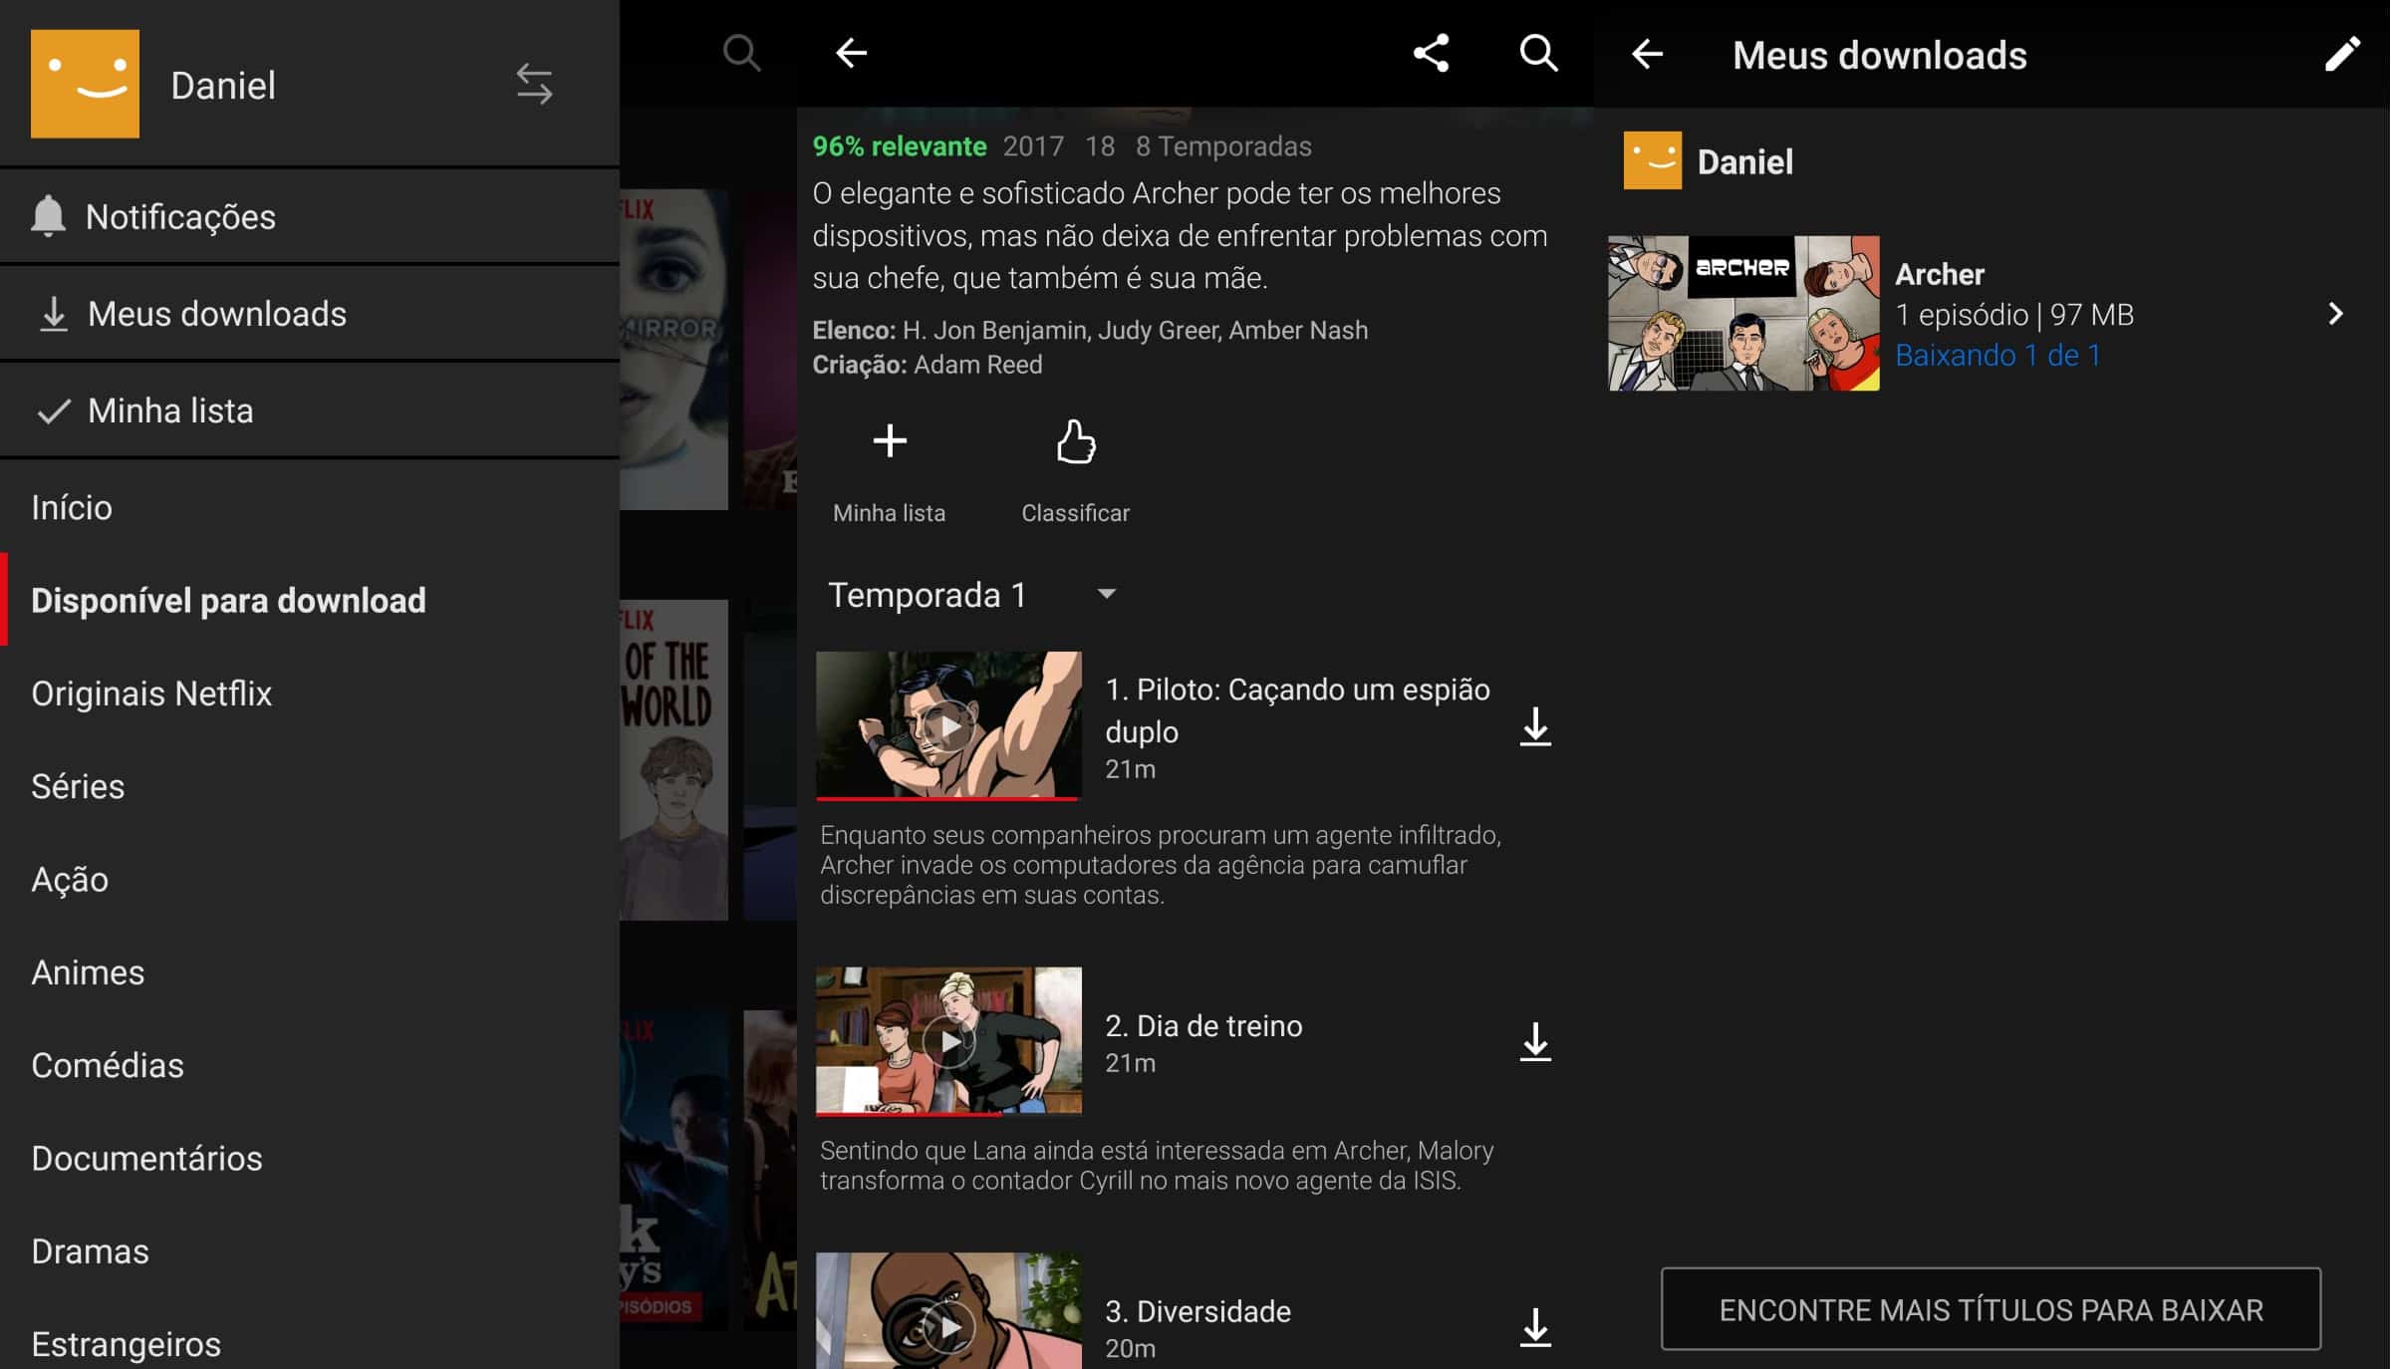The height and width of the screenshot is (1369, 2391).
Task: Open search from the Archer details screen
Action: [1539, 53]
